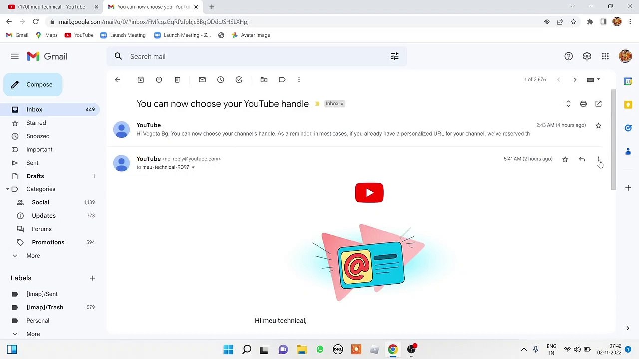Report this email as spam

159,80
